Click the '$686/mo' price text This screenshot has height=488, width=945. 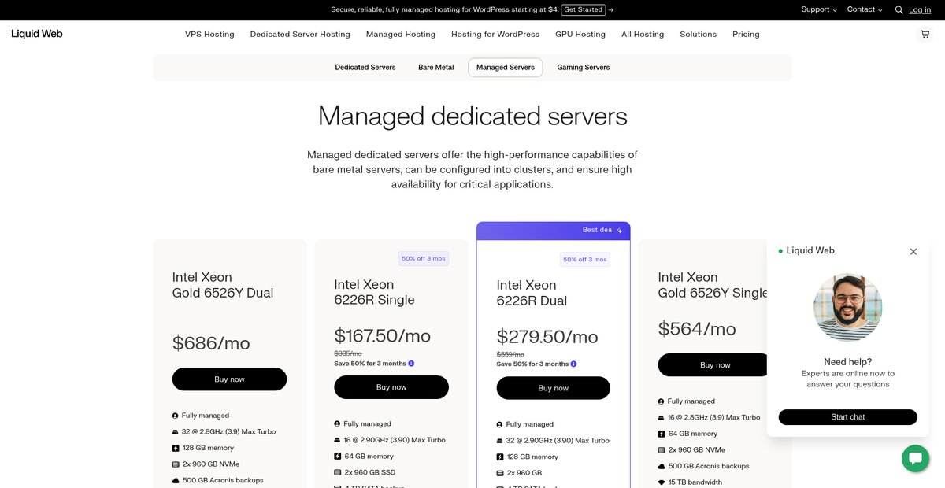(x=211, y=343)
